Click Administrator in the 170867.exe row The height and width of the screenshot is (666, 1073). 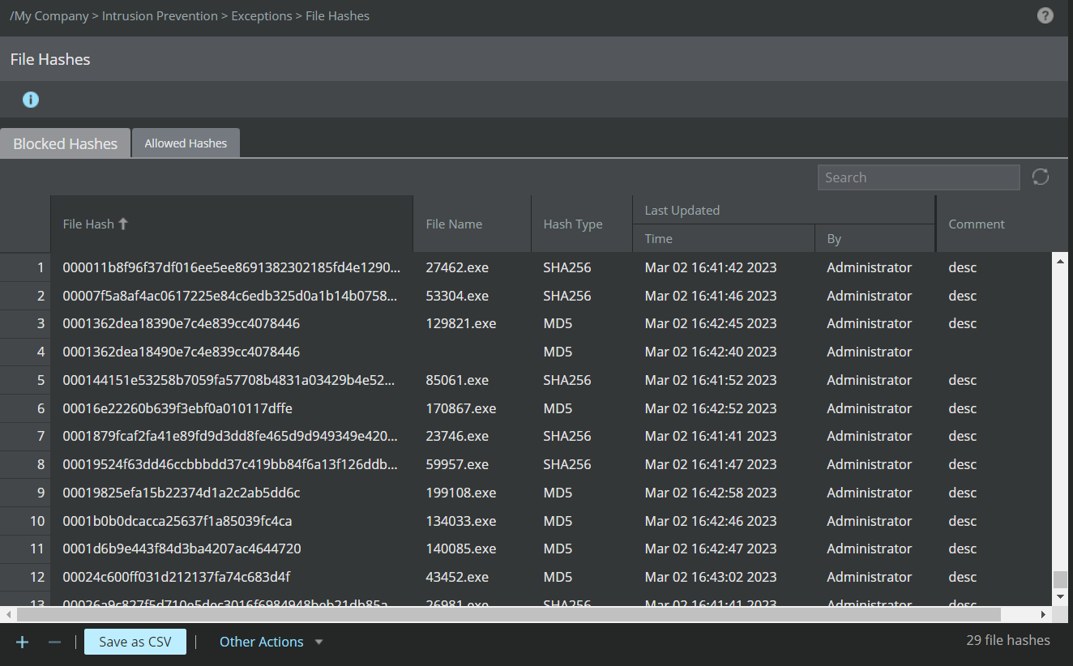pyautogui.click(x=869, y=408)
